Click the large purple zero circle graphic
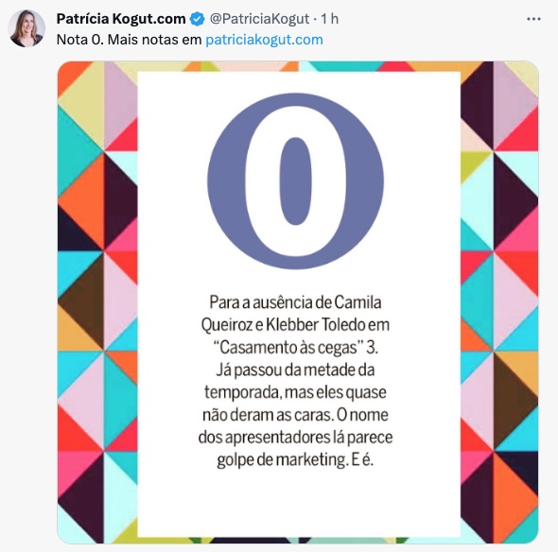The width and height of the screenshot is (558, 552). coord(296,181)
